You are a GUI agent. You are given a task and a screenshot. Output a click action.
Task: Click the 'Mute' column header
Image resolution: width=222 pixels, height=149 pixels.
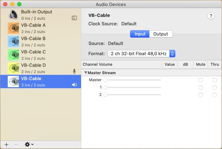click(x=201, y=64)
